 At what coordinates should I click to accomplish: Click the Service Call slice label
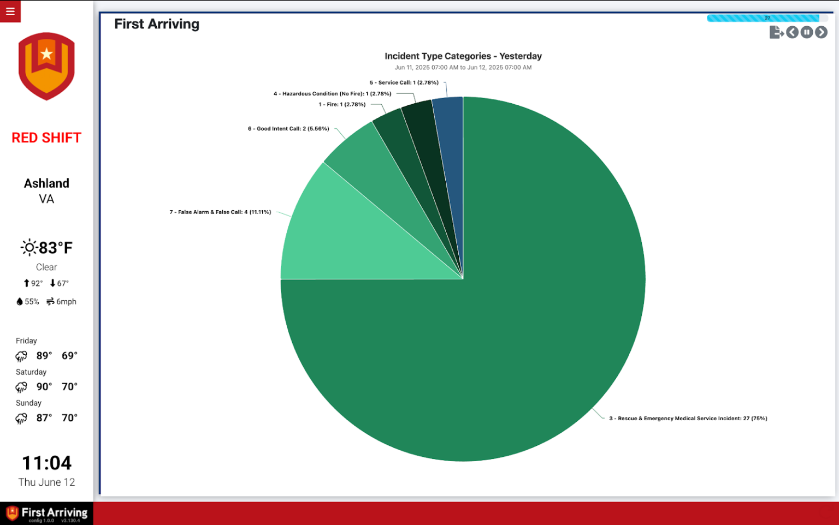point(404,82)
